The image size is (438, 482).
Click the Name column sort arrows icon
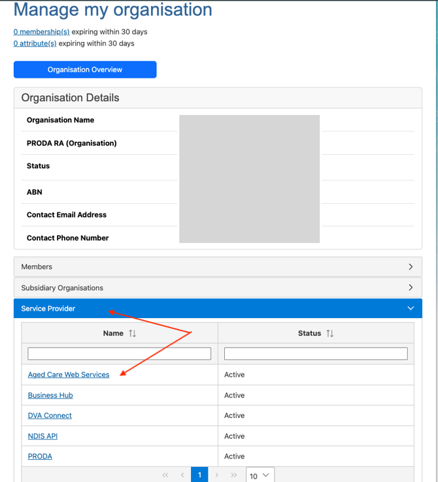133,333
